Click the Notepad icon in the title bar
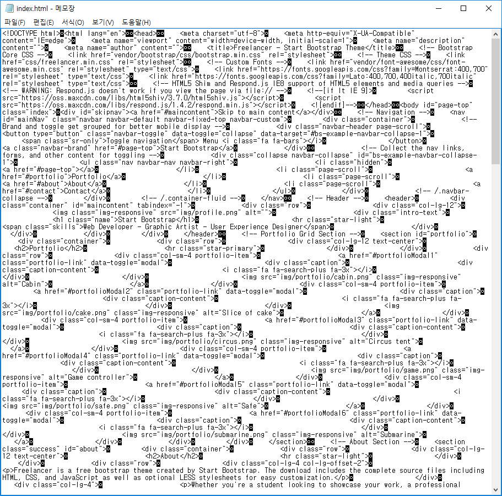Image resolution: width=502 pixels, height=496 pixels. point(9,8)
